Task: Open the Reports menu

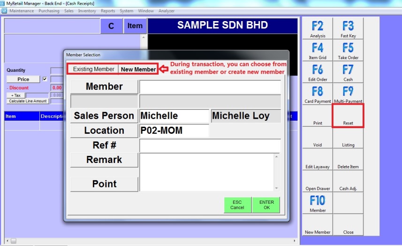Action: [108, 11]
